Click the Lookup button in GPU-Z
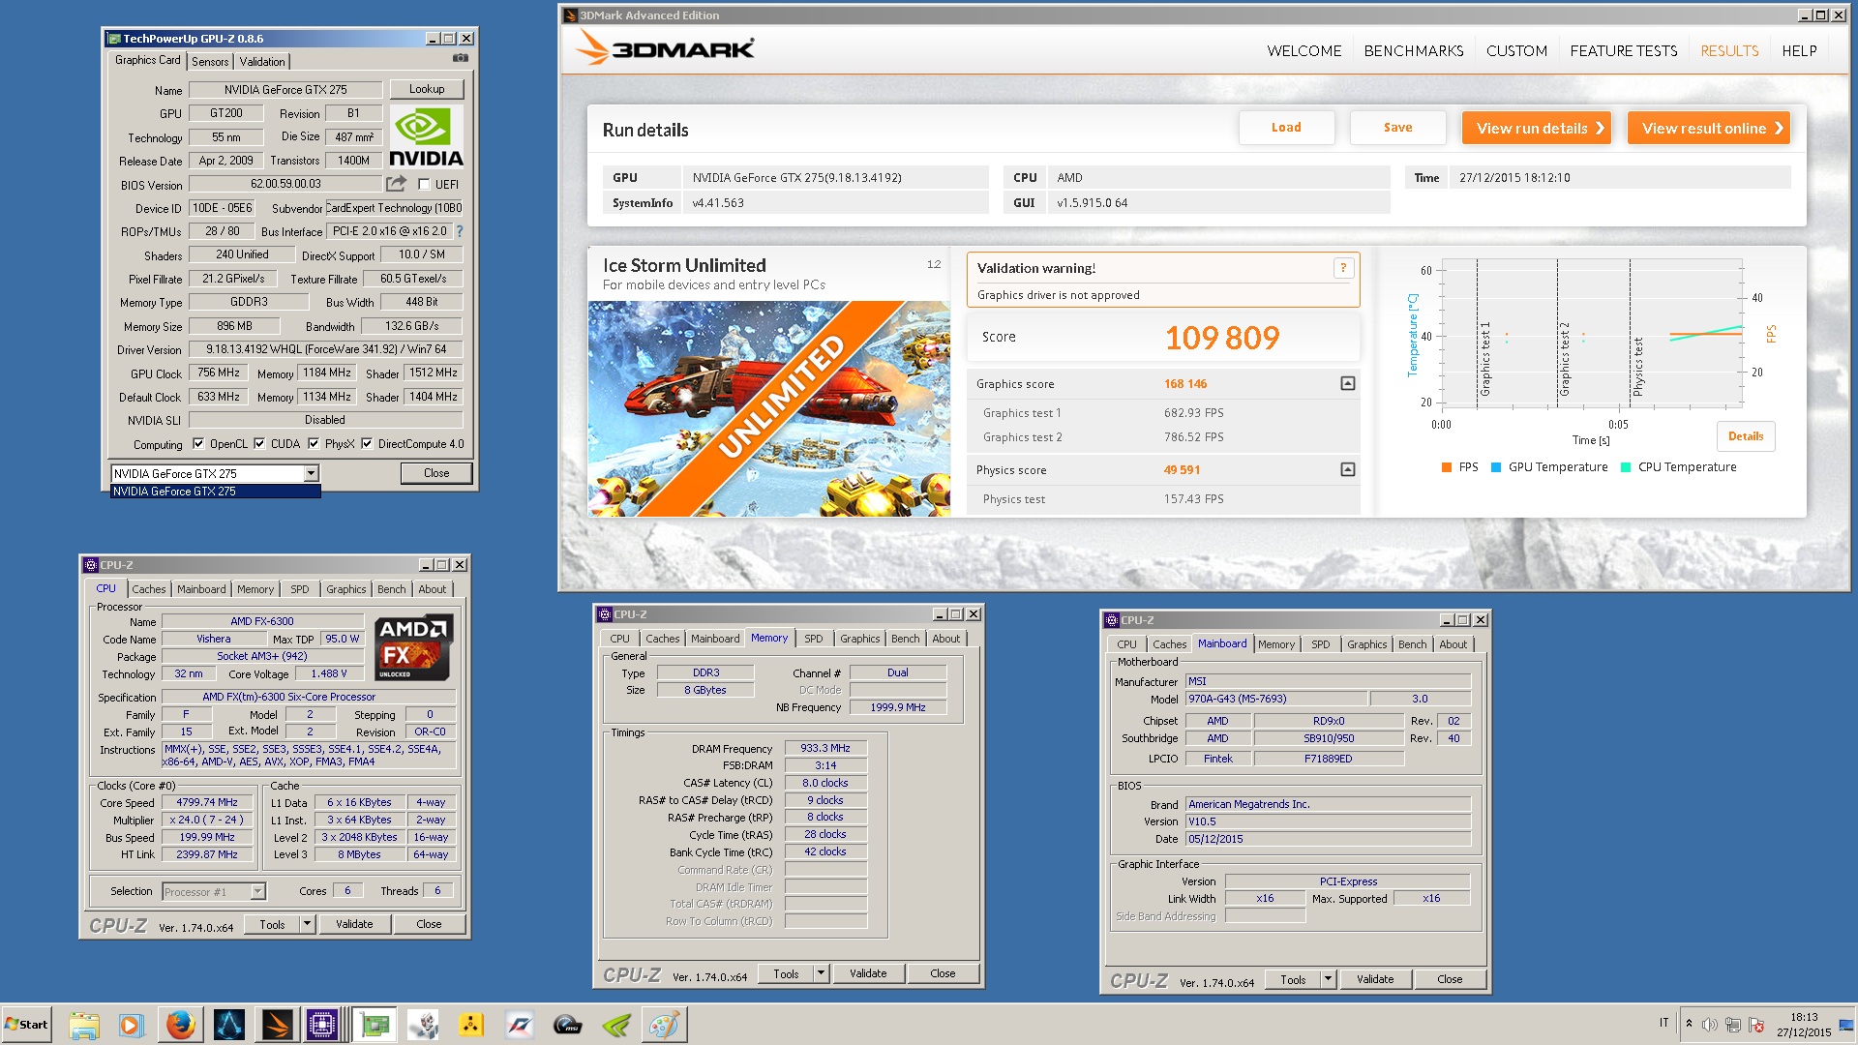1858x1045 pixels. (427, 89)
